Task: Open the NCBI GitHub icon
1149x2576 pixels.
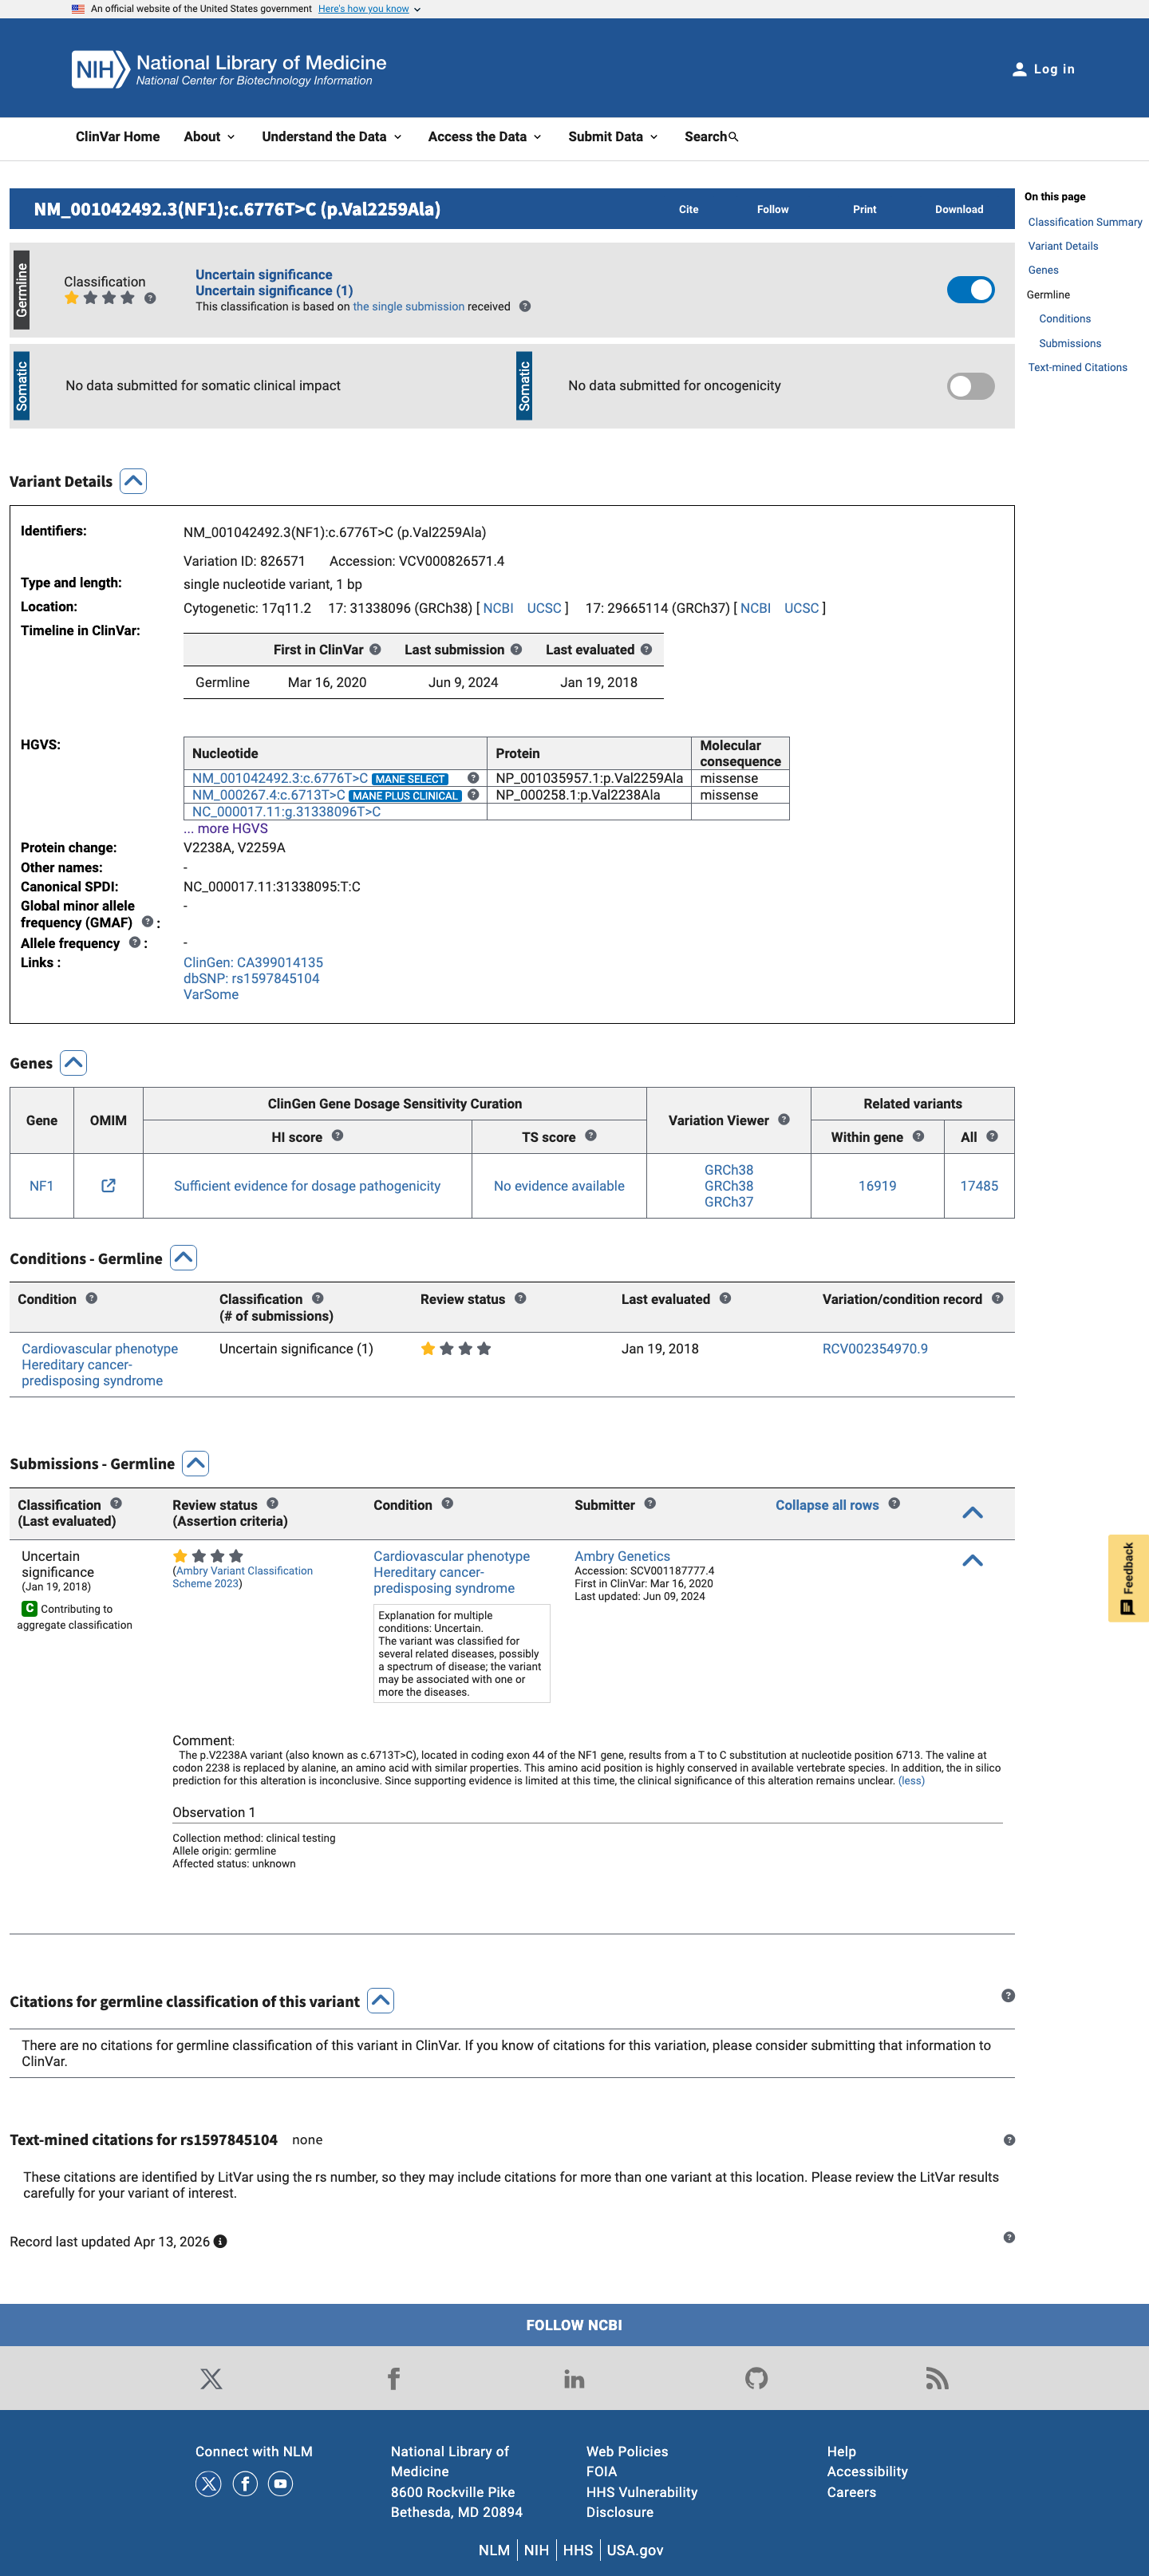Action: point(756,2379)
